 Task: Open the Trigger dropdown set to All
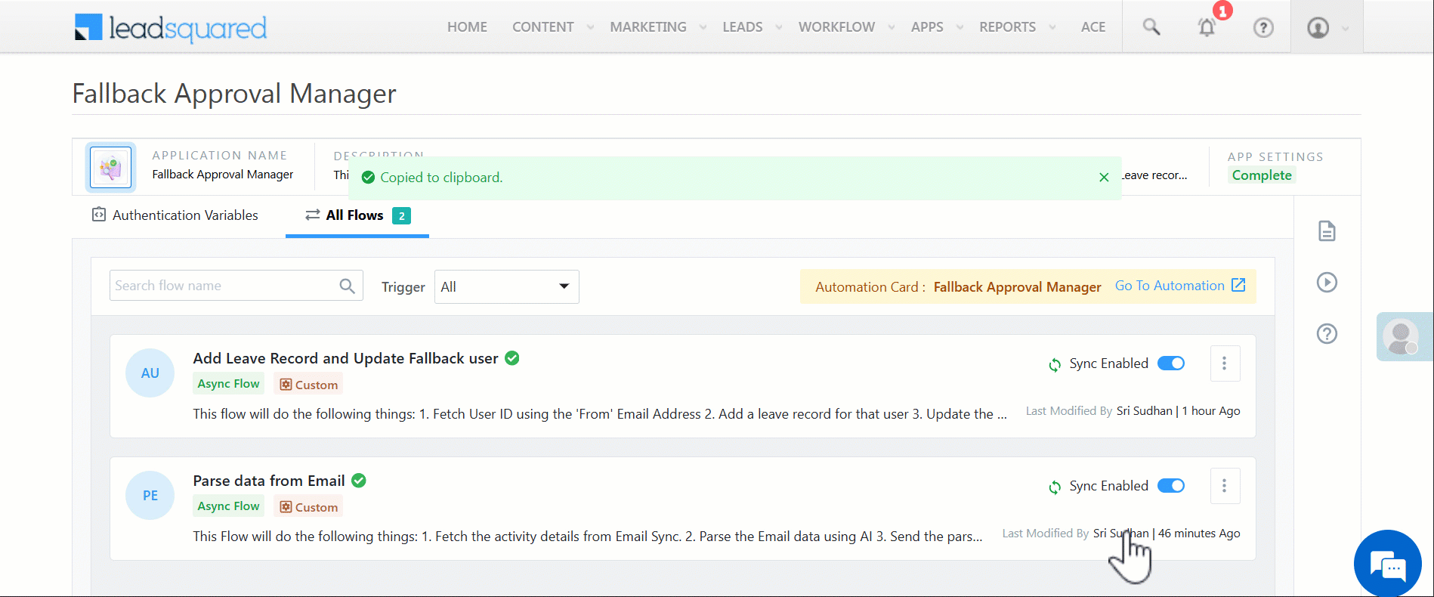pos(506,286)
